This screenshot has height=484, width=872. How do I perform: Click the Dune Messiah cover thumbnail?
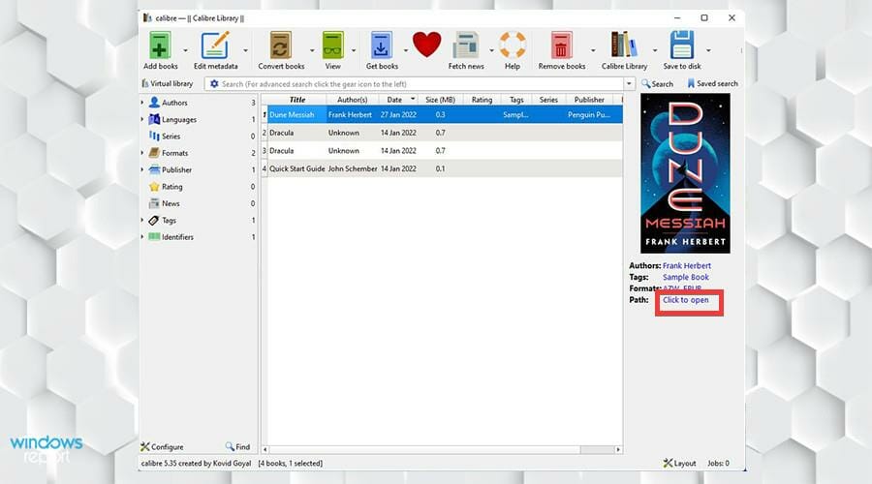(685, 173)
